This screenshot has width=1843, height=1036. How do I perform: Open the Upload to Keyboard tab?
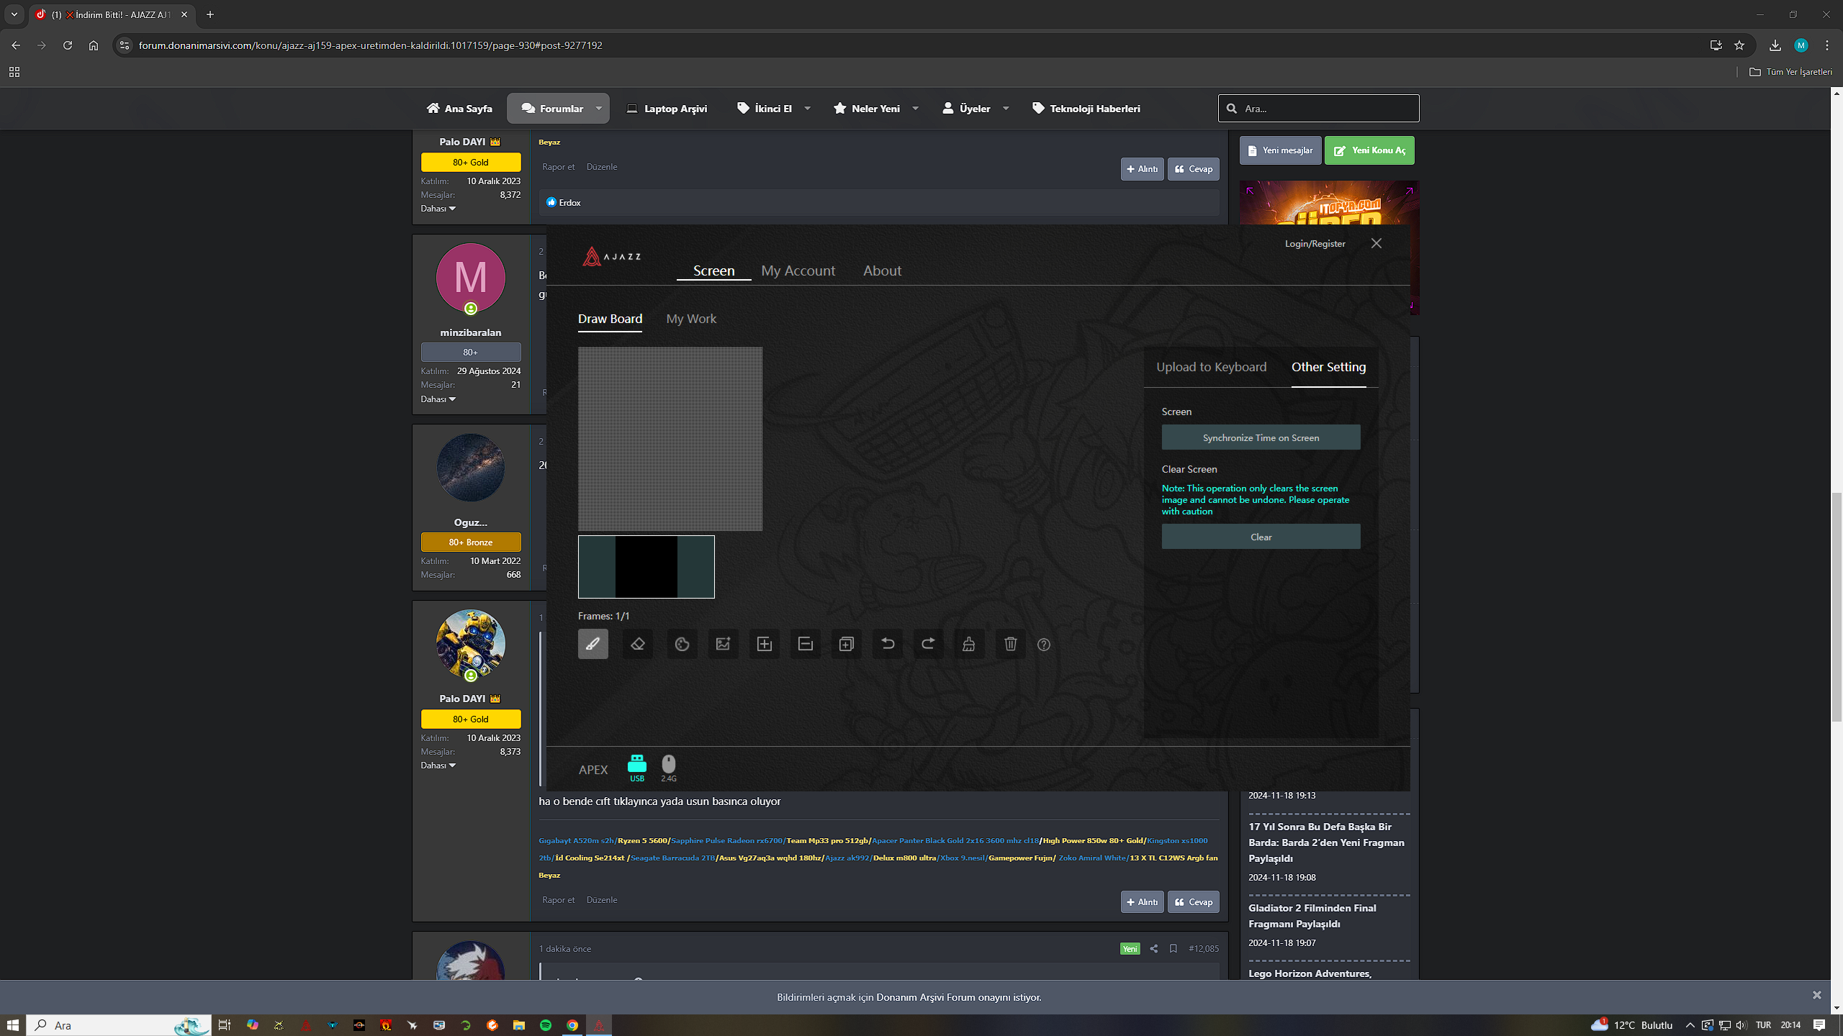pyautogui.click(x=1211, y=367)
